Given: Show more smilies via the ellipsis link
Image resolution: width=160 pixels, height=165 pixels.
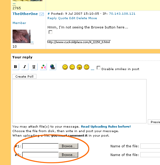Looking at the screenshot, I should click(93, 69).
